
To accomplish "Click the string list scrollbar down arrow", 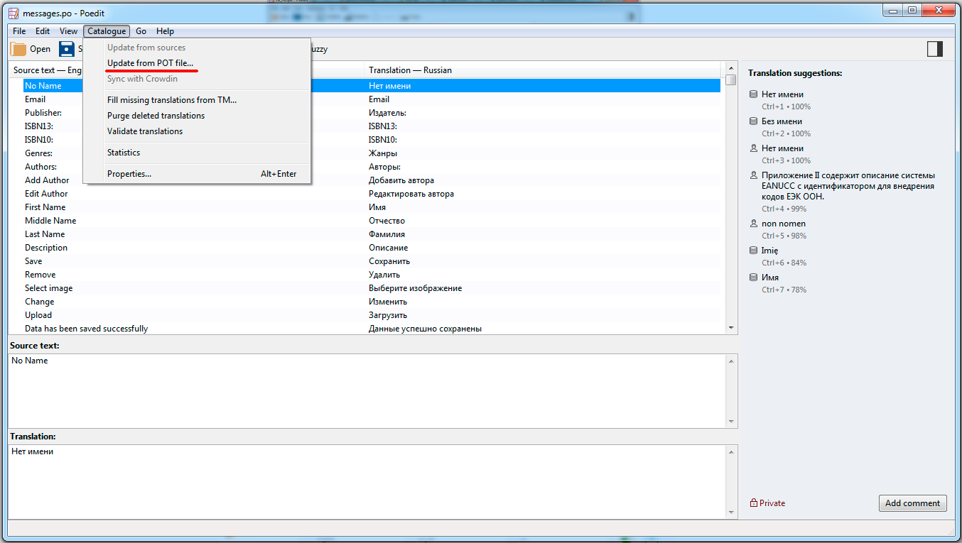I will click(731, 328).
